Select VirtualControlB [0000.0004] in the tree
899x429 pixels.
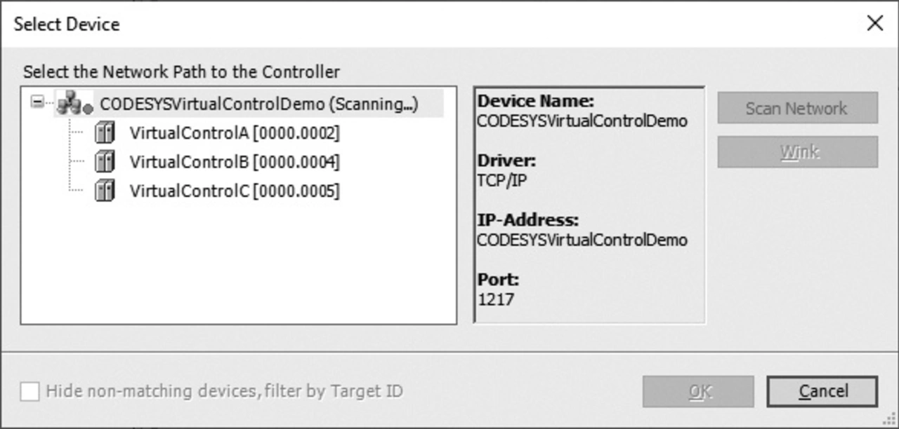(x=234, y=162)
